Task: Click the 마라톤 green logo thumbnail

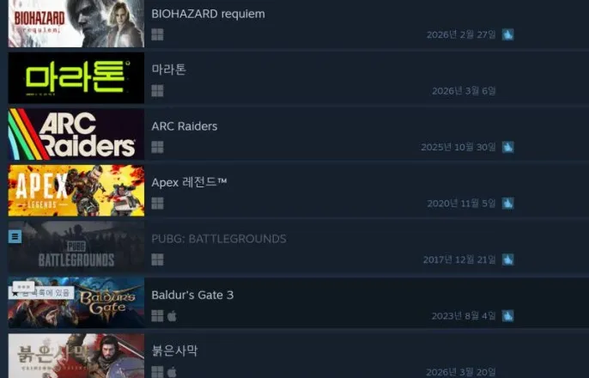Action: (x=76, y=78)
